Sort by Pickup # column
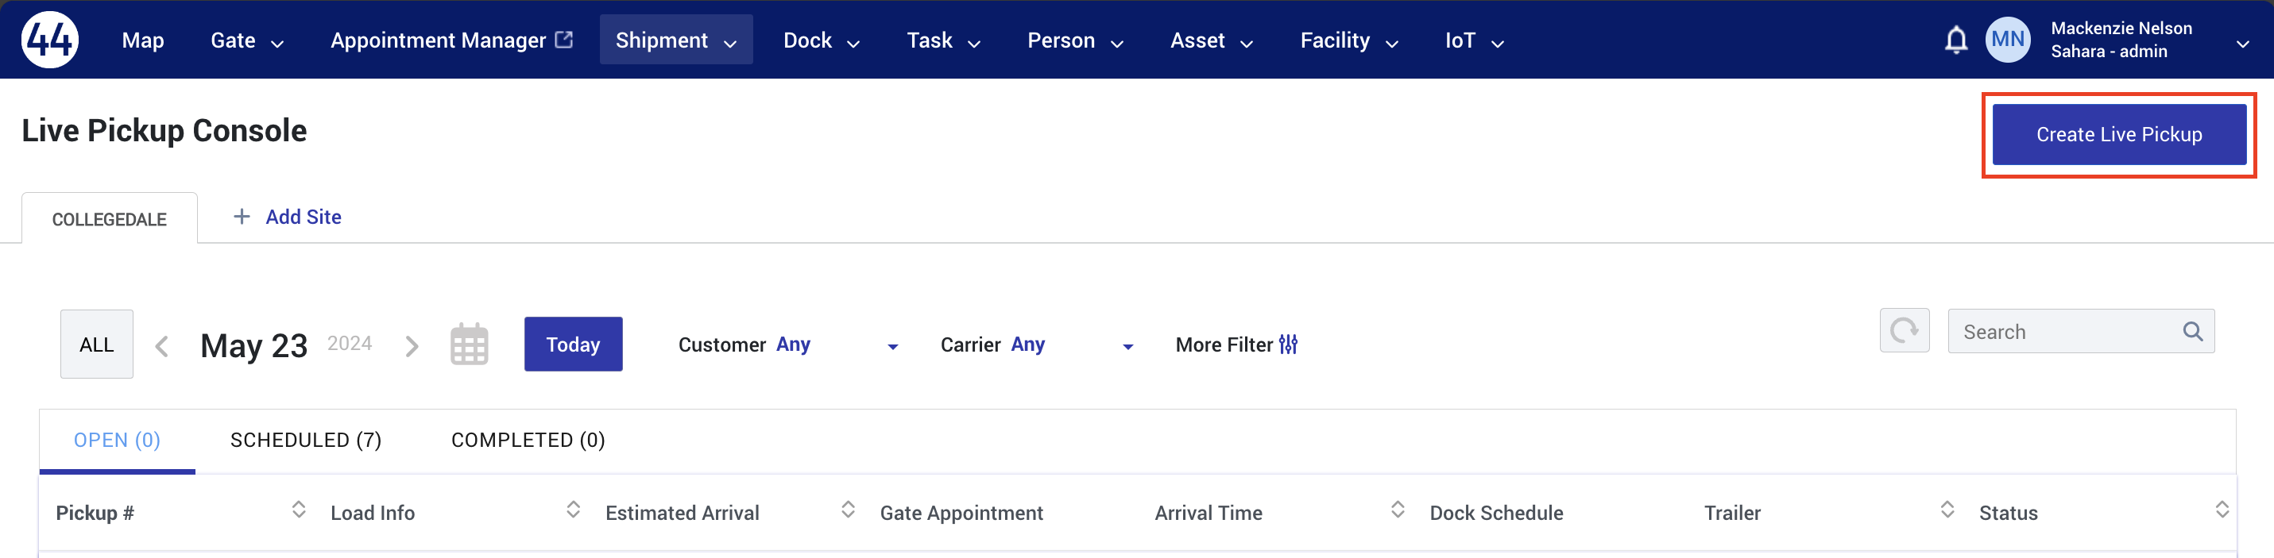This screenshot has width=2274, height=558. pos(299,510)
